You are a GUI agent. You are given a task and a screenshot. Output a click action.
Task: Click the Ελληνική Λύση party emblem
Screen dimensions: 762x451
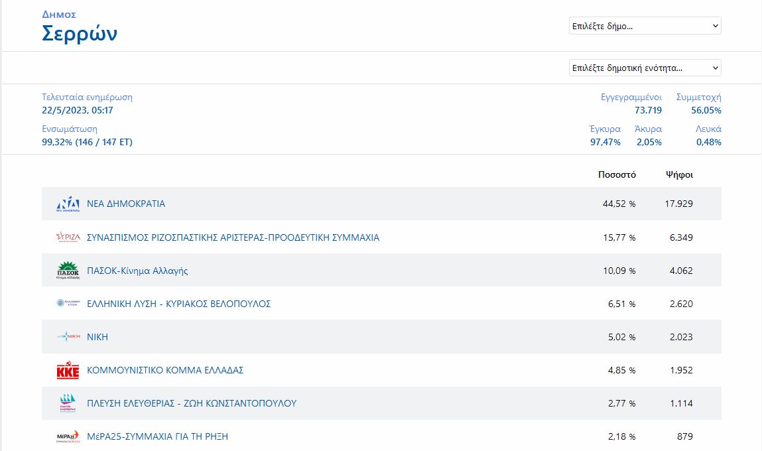pyautogui.click(x=68, y=304)
